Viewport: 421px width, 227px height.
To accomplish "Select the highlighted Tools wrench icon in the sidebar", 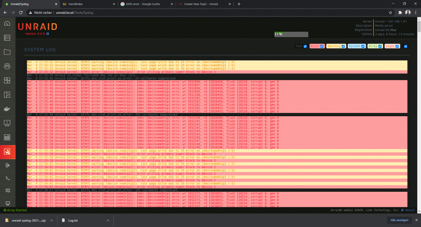I will point(7,152).
